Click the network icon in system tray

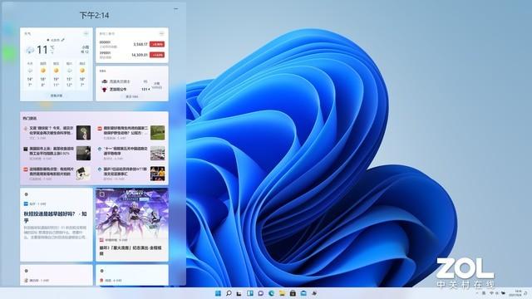[x=491, y=293]
